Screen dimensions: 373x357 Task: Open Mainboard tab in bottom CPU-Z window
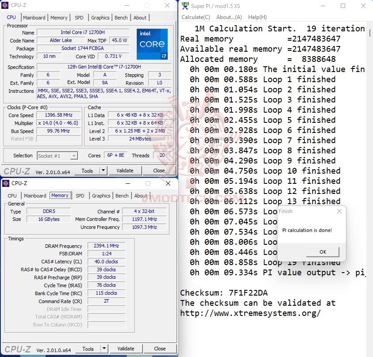pos(35,196)
